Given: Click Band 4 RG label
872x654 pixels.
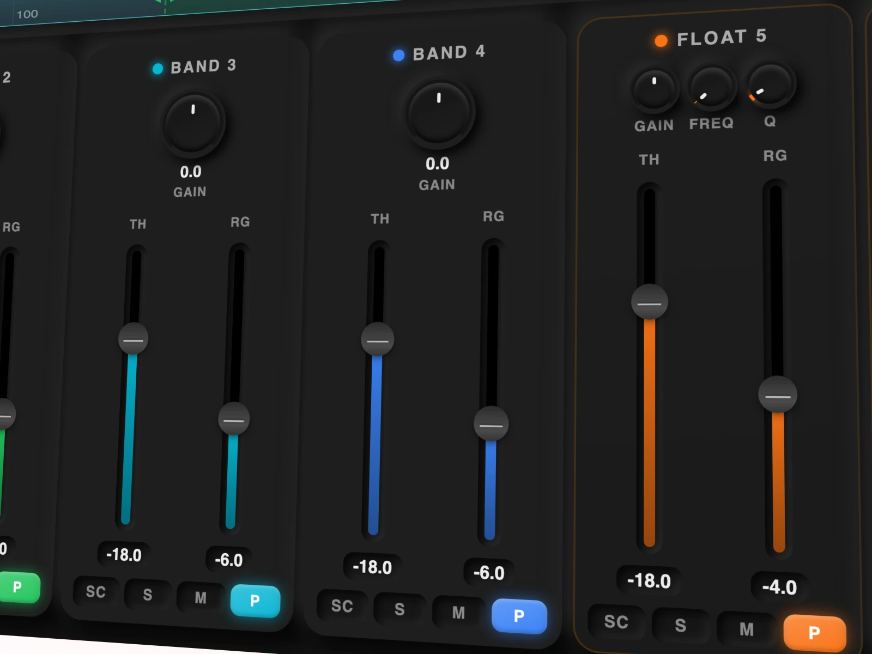Looking at the screenshot, I should click(x=494, y=216).
